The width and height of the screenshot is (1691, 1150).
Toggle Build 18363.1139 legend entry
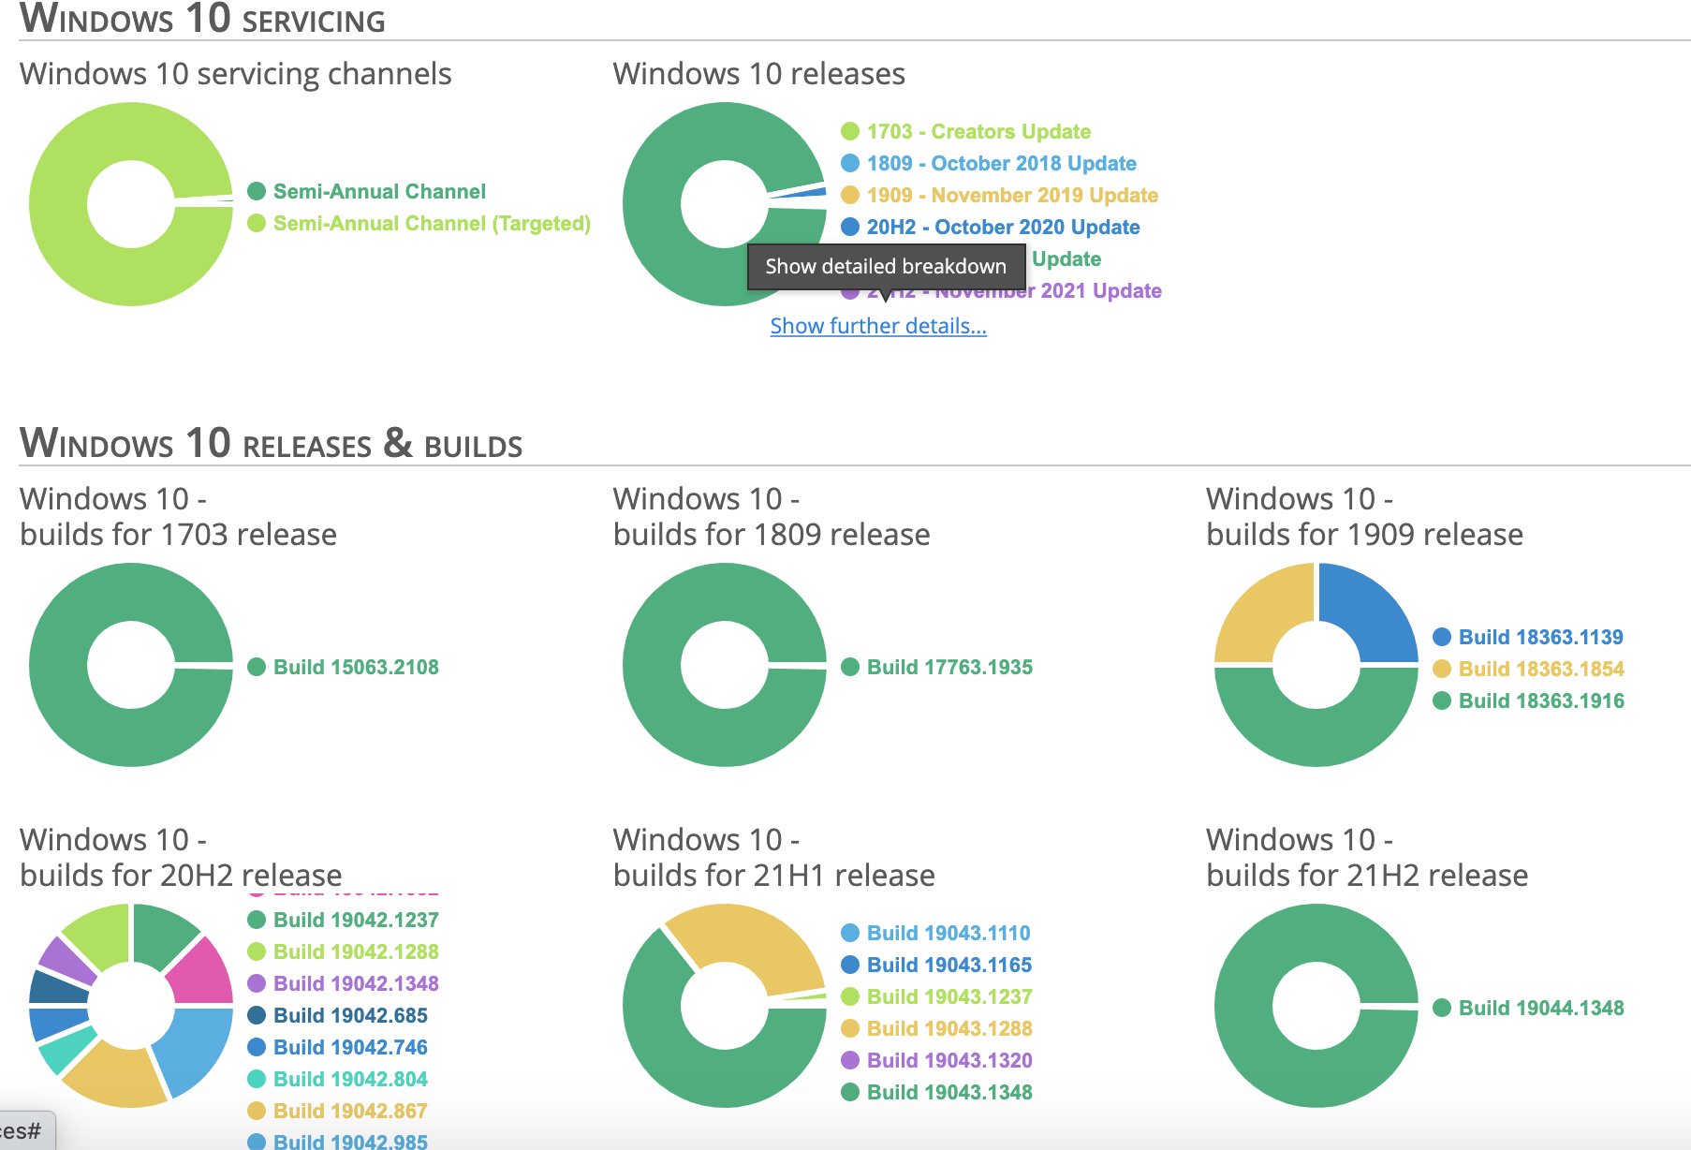click(x=1528, y=637)
